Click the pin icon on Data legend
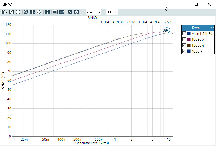Image resolution: width=216 pixels, height=146 pixels. tap(212, 27)
